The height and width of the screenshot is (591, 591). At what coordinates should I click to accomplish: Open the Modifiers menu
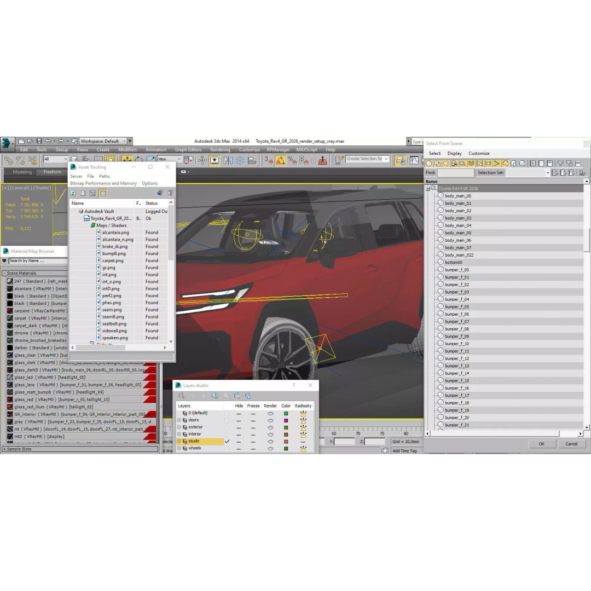(x=128, y=149)
